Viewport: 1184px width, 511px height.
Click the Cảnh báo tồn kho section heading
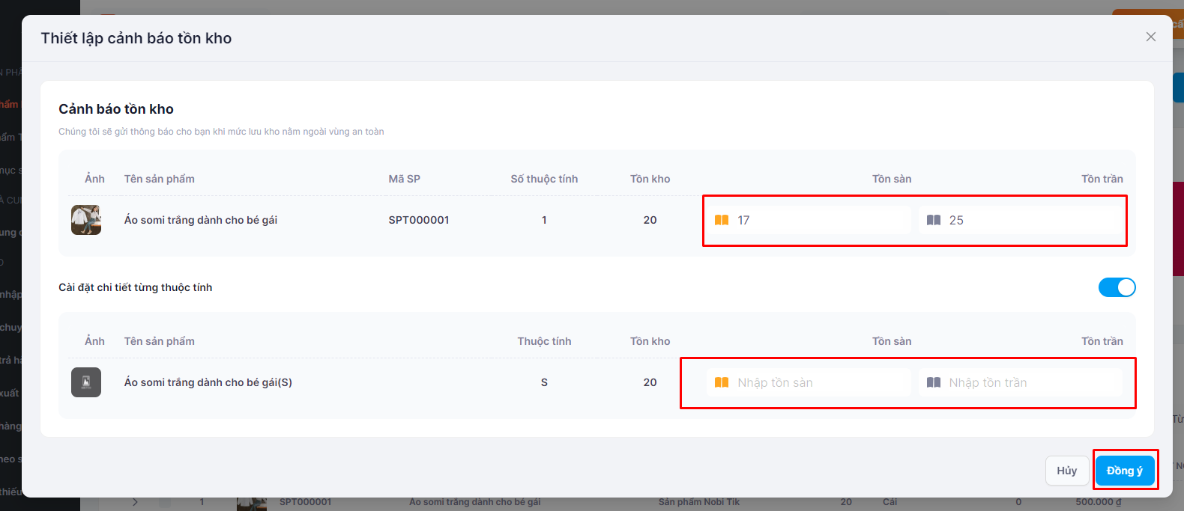click(116, 109)
